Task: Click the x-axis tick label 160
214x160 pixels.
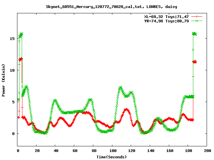Action: point(170,151)
